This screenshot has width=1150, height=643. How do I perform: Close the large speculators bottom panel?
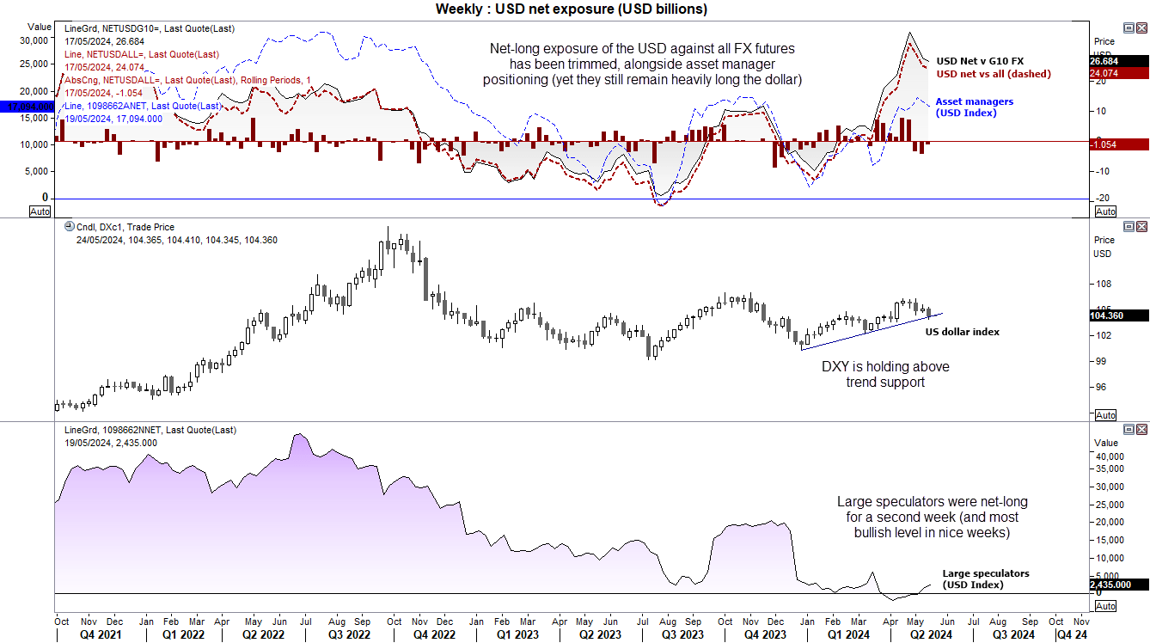click(x=1141, y=428)
